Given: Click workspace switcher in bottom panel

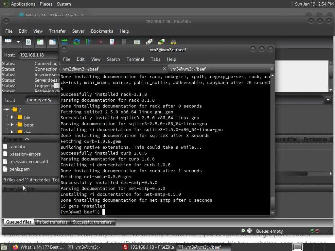Looking at the screenshot, I should [x=297, y=247].
